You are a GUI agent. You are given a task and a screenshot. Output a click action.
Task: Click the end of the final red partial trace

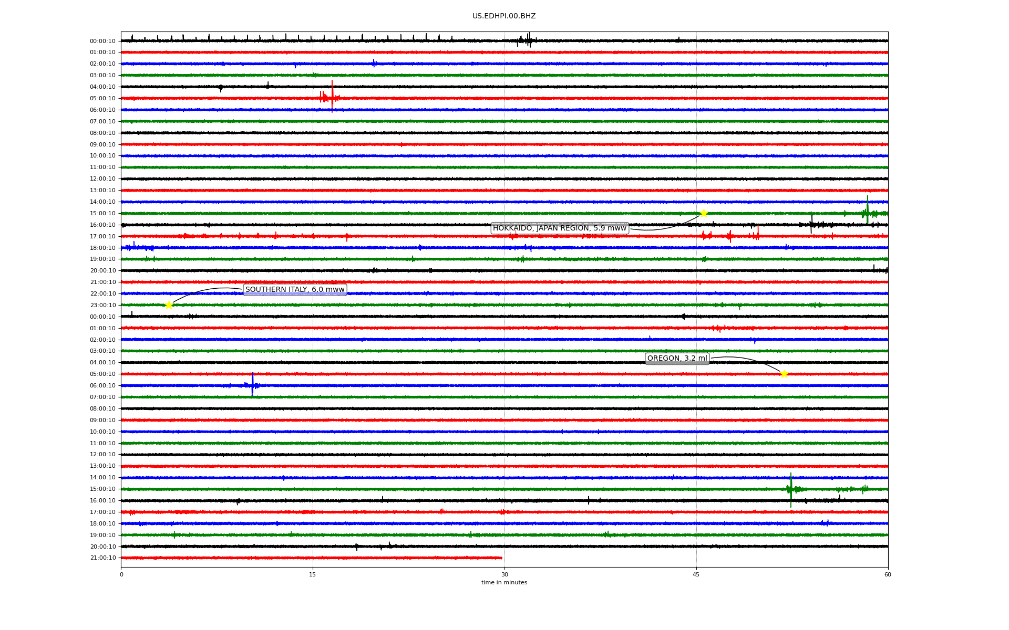pyautogui.click(x=501, y=558)
